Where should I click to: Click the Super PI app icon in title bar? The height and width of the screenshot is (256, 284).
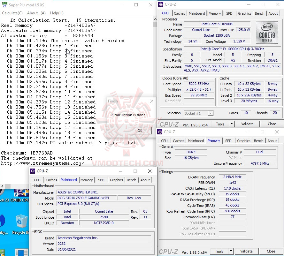(x=5, y=5)
